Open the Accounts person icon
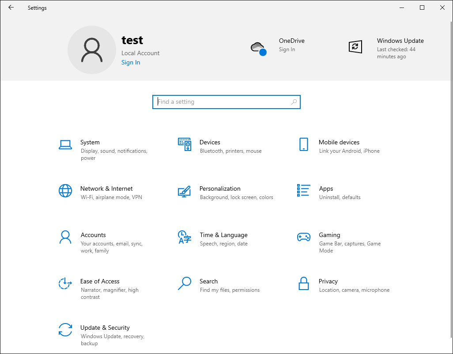This screenshot has width=453, height=354. tap(65, 237)
